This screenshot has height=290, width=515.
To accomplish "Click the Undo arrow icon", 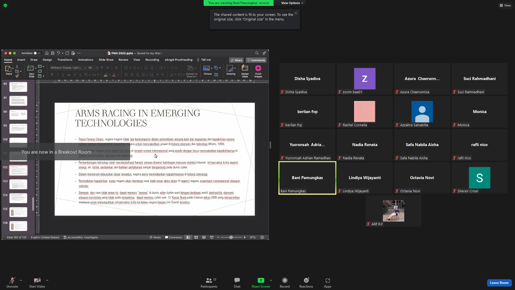I will tap(58, 53).
